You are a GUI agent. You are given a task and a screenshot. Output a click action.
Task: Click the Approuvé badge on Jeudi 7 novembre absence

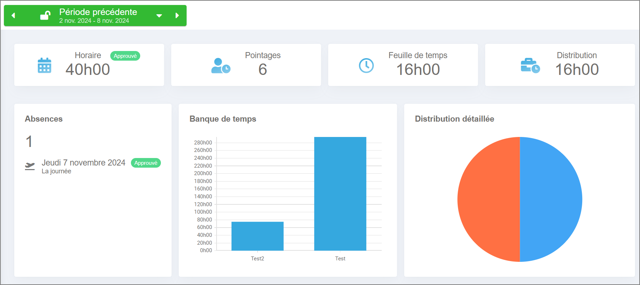(x=146, y=163)
